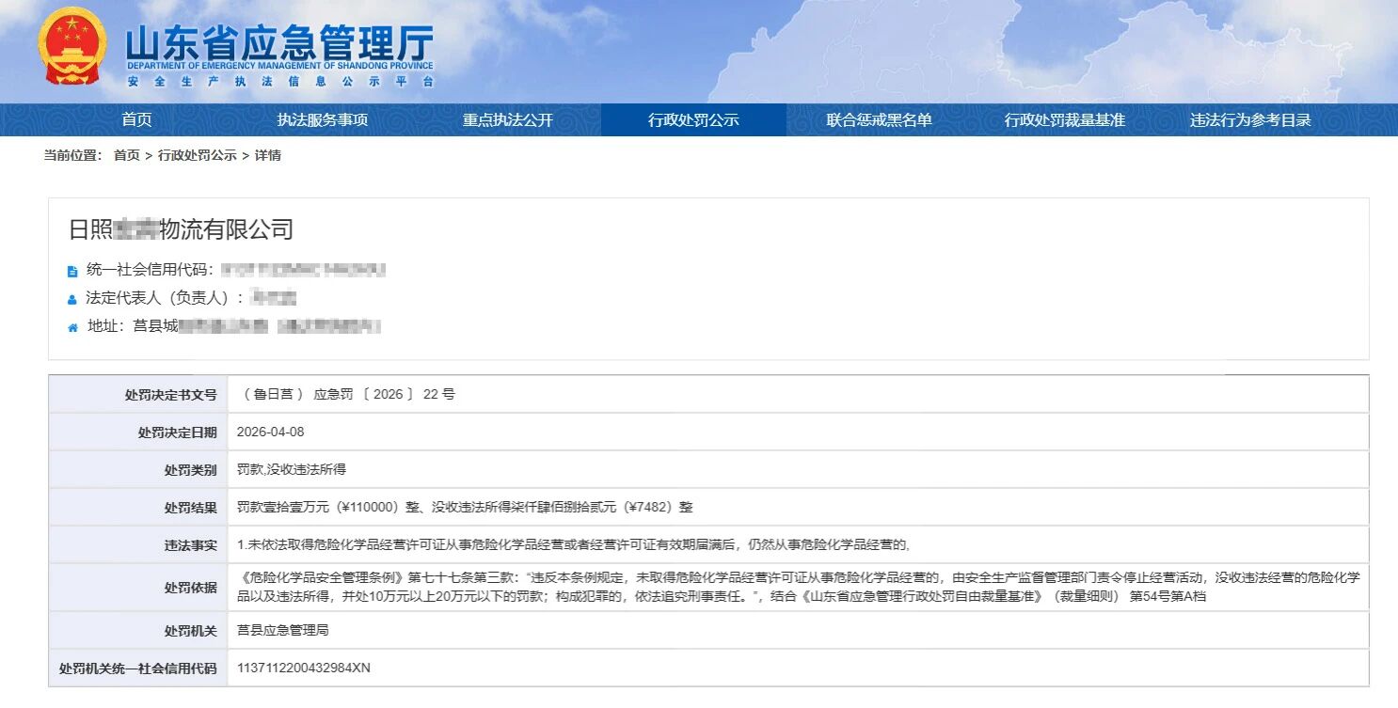Open 违法行为参考目录 in the navigation bar
This screenshot has width=1398, height=708.
point(1250,120)
